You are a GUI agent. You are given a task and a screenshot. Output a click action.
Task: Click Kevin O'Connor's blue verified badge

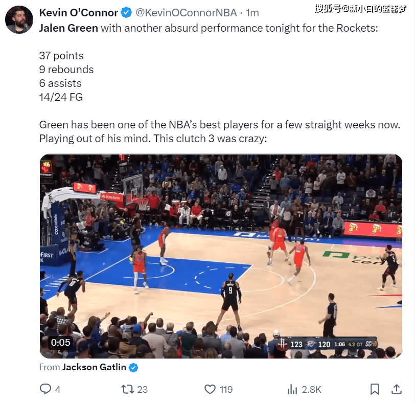tap(126, 12)
